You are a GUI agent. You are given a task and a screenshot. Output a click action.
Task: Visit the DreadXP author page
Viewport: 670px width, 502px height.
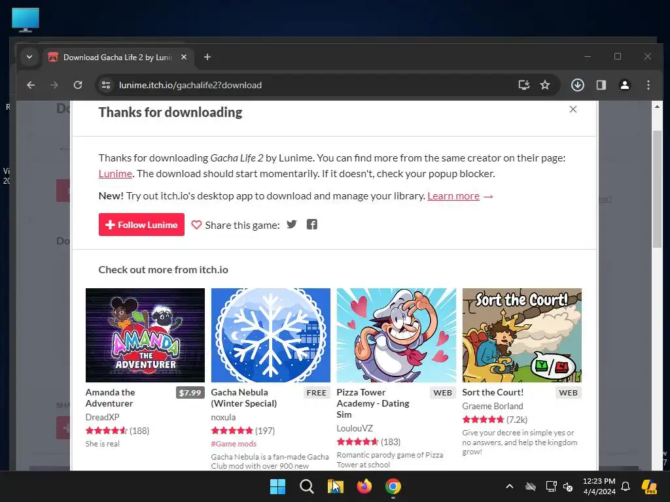point(103,417)
